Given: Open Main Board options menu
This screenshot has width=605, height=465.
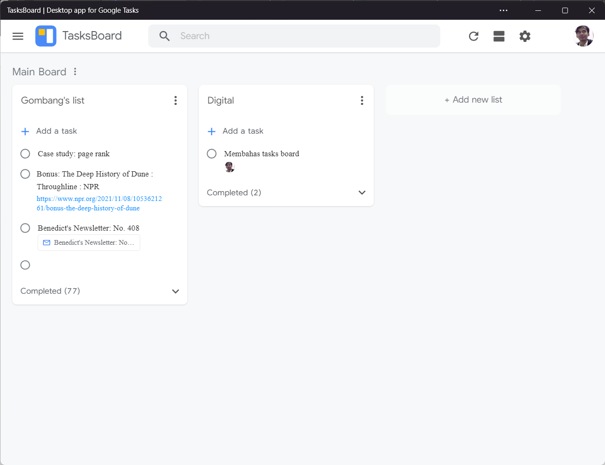Looking at the screenshot, I should tap(75, 72).
